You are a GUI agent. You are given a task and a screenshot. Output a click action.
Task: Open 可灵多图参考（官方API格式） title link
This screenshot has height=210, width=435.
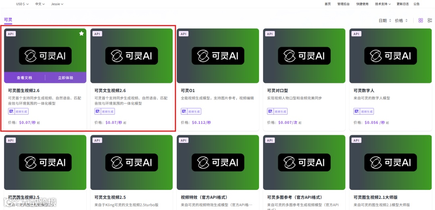pos(295,198)
